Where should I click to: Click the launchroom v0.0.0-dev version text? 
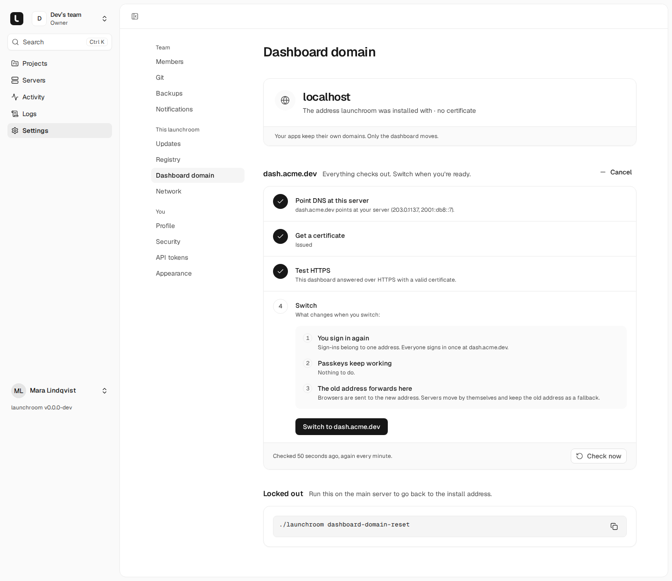pos(42,408)
